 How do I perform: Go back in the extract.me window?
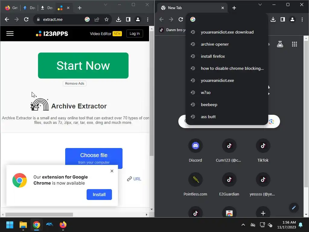pos(7,19)
